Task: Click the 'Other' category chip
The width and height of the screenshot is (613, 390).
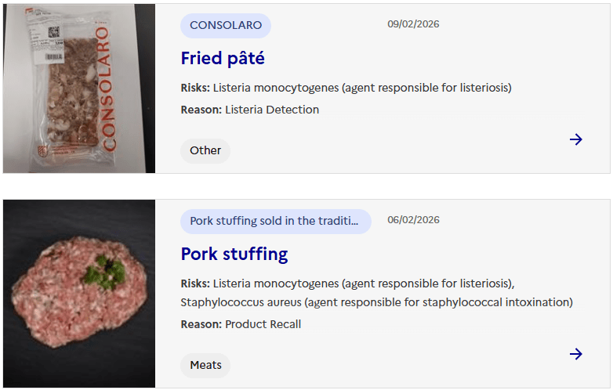Action: tap(205, 150)
